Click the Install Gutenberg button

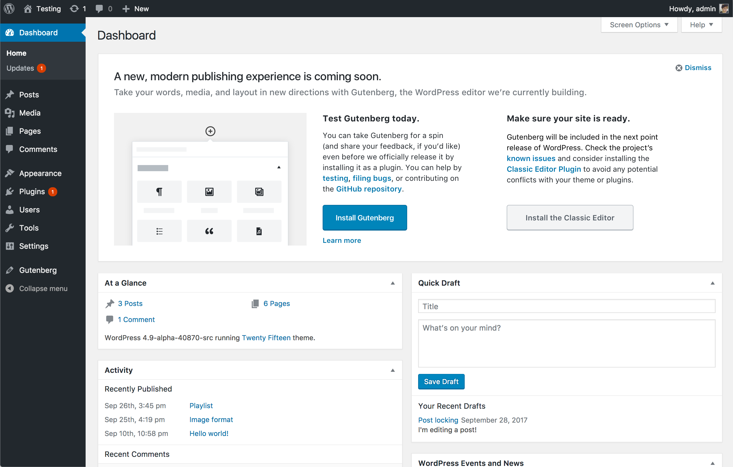coord(365,218)
